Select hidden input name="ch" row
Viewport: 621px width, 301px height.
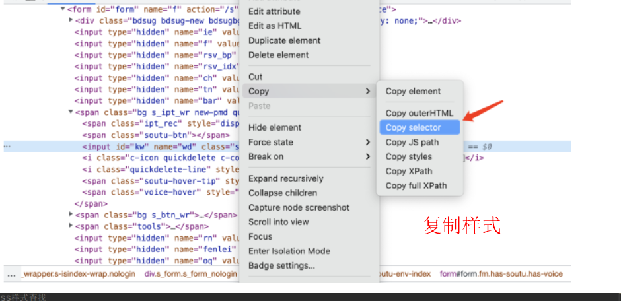[157, 78]
